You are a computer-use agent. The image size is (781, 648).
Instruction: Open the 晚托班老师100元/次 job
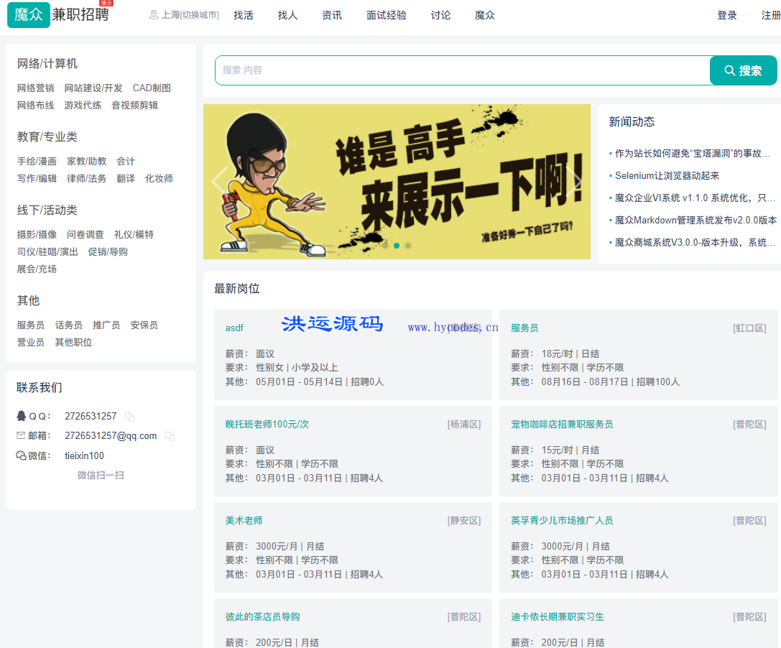point(267,425)
